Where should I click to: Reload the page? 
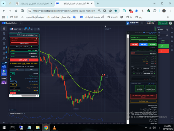pyautogui.click(x=16, y=11)
